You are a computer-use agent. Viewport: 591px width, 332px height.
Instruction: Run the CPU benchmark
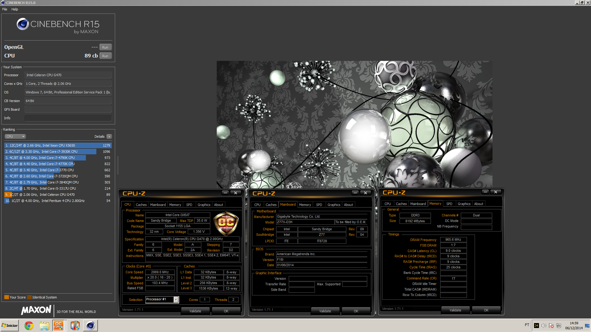tap(105, 56)
